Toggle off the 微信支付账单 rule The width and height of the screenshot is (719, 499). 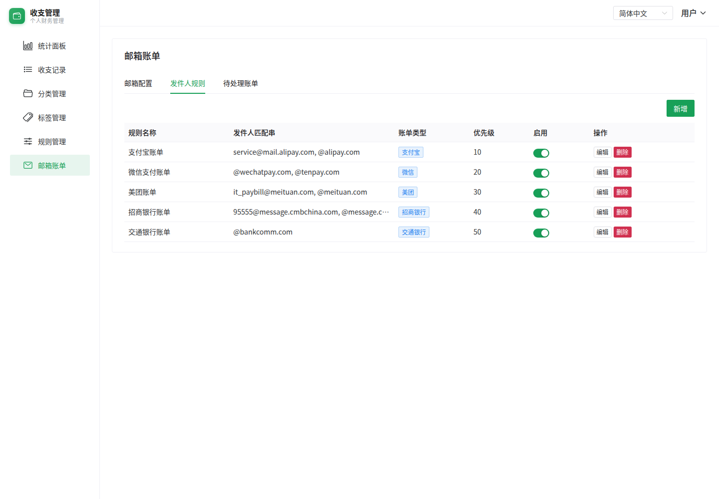541,173
